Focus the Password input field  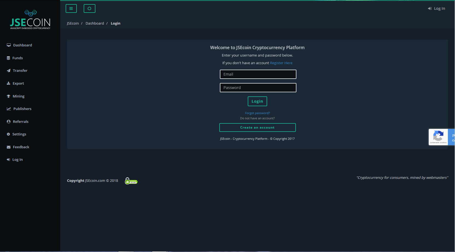258,88
